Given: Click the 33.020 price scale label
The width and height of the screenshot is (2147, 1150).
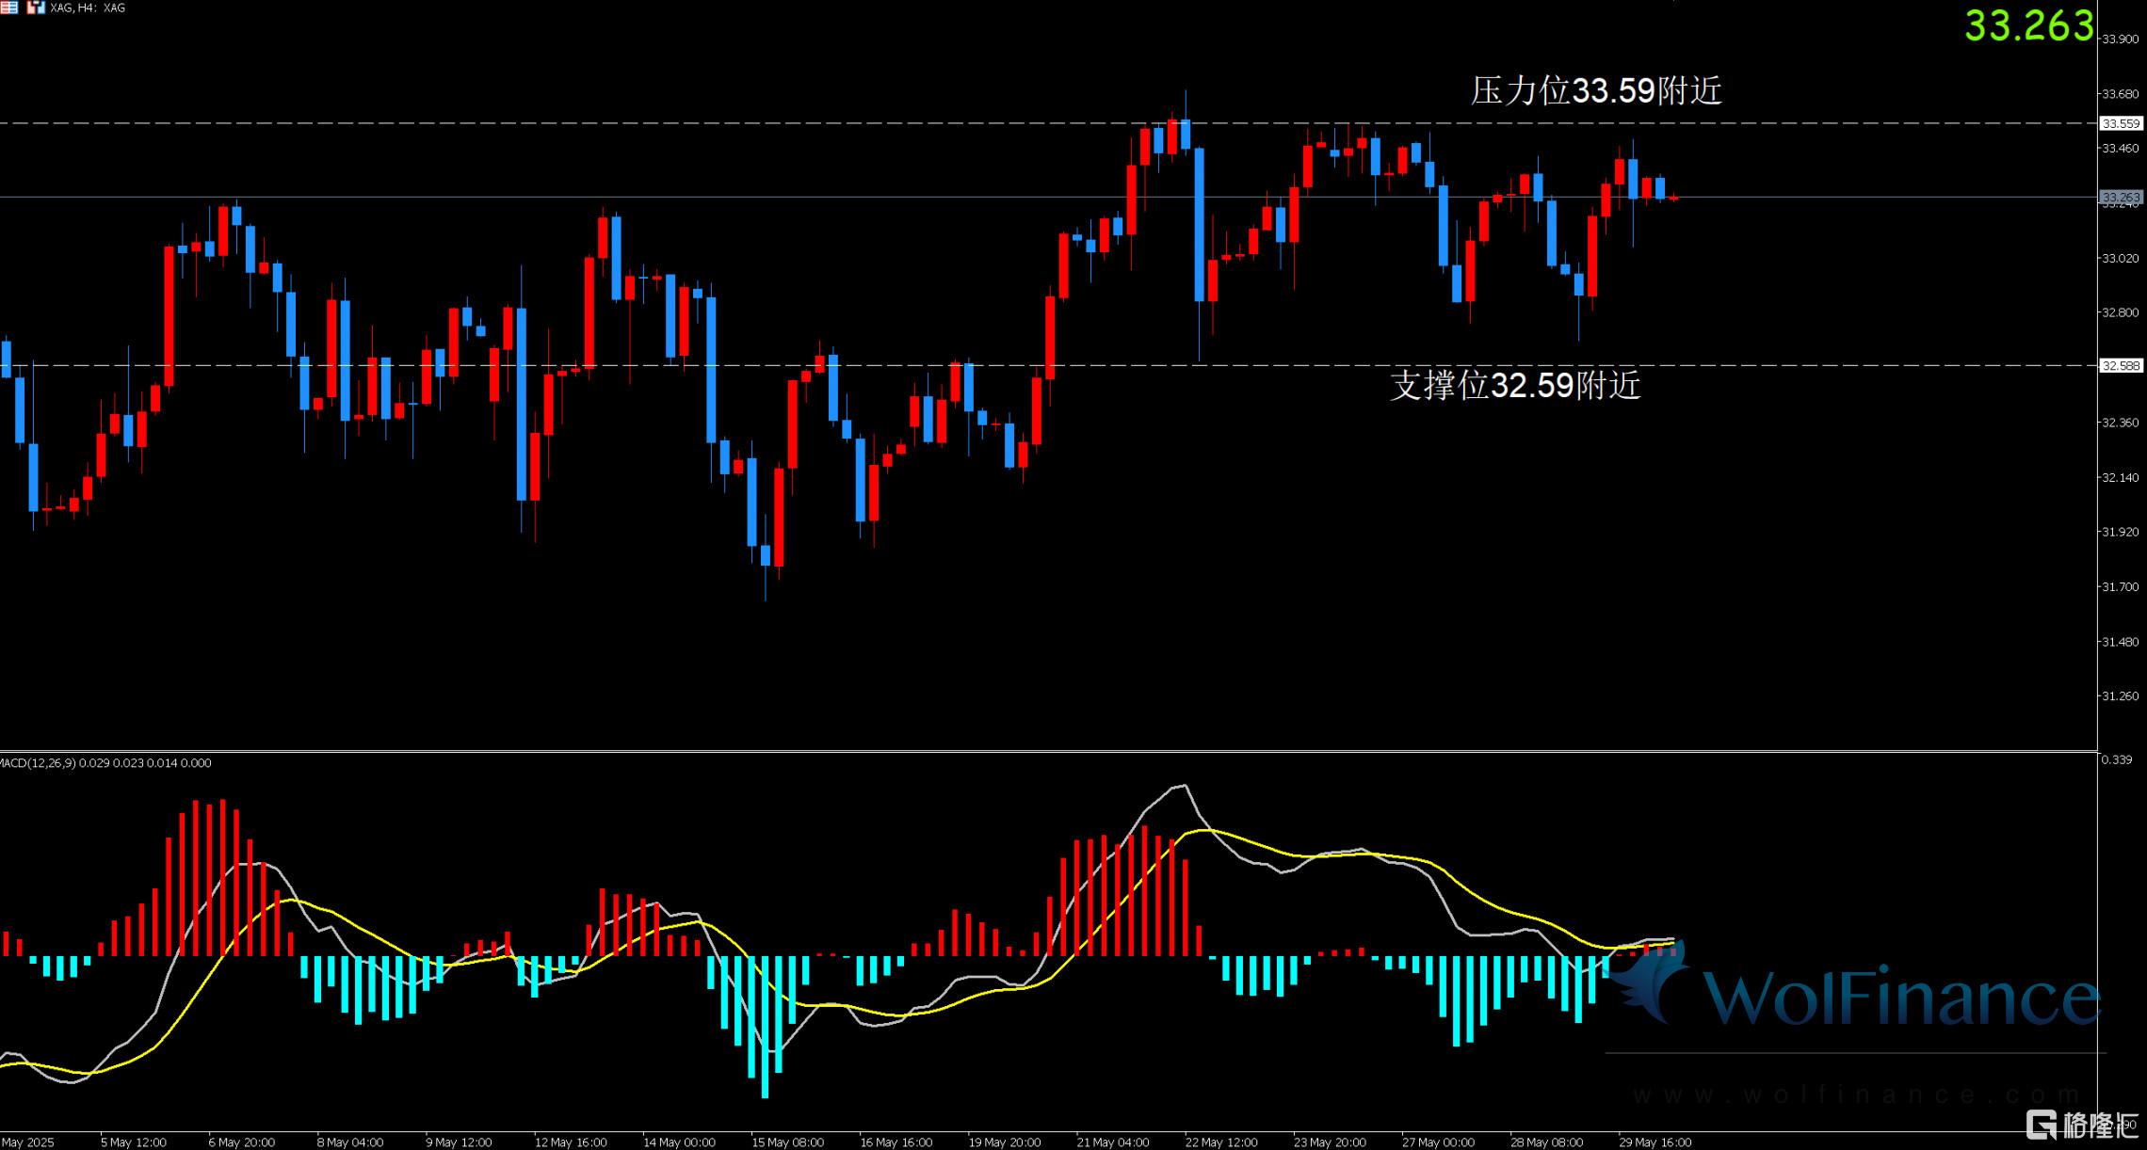Looking at the screenshot, I should click(x=2120, y=258).
